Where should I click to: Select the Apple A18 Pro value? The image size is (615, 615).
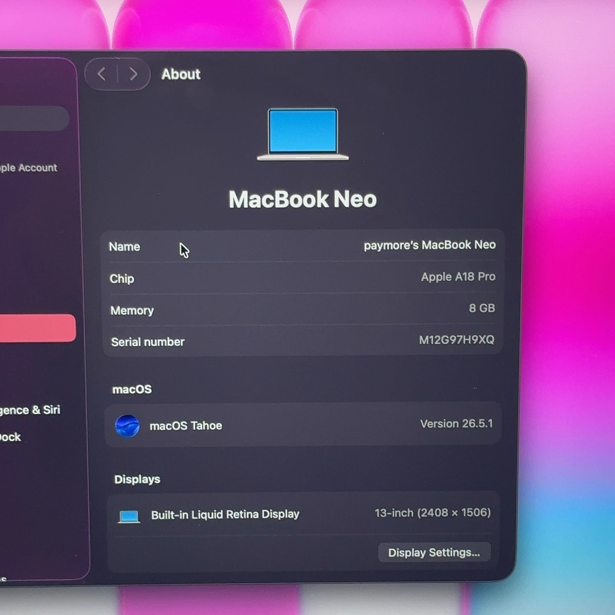pyautogui.click(x=458, y=277)
